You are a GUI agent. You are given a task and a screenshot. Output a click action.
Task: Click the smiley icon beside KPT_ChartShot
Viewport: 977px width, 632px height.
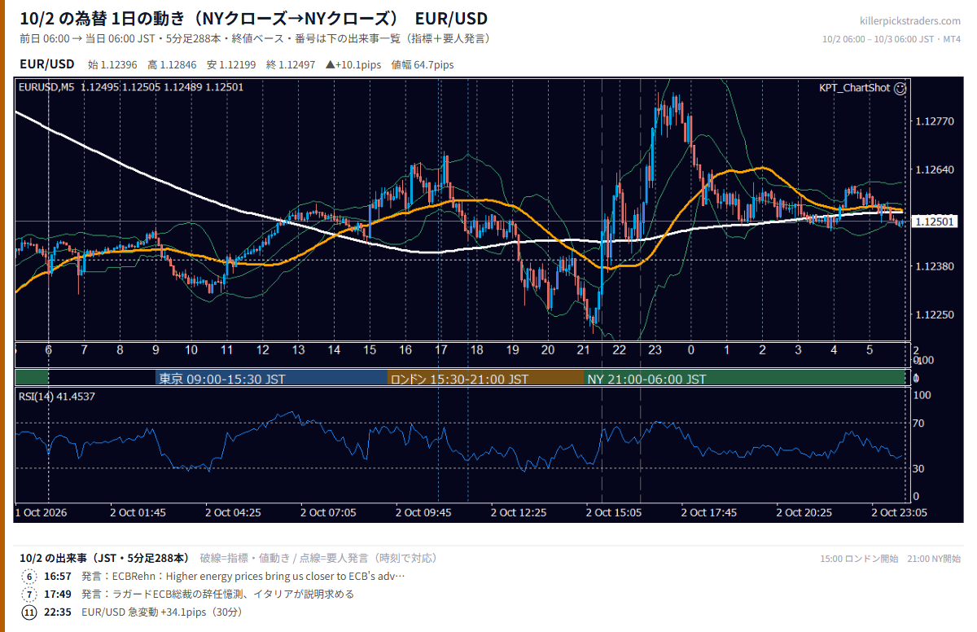pos(900,89)
